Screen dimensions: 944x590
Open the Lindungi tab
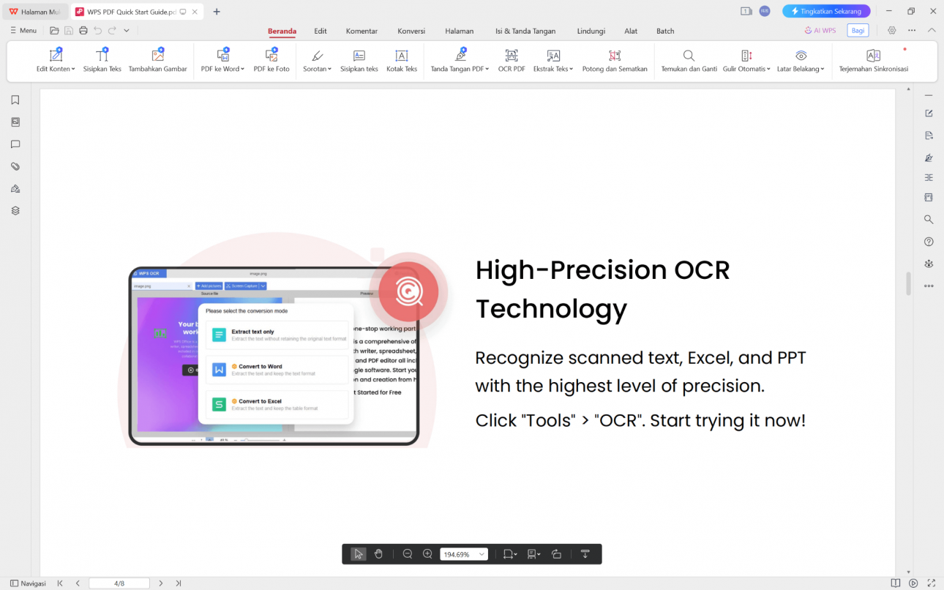click(591, 31)
